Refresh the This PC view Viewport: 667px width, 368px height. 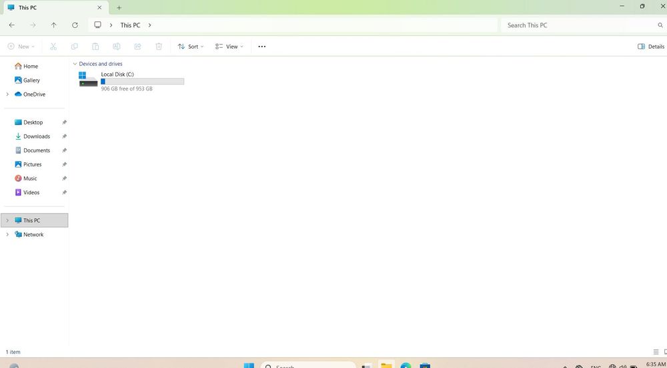click(75, 25)
